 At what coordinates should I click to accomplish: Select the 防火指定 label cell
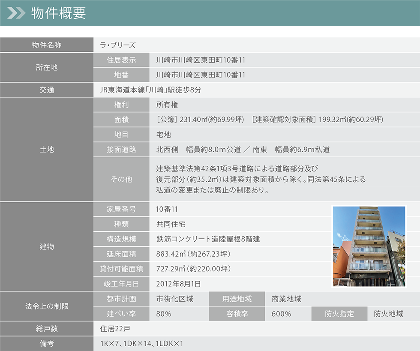339,314
